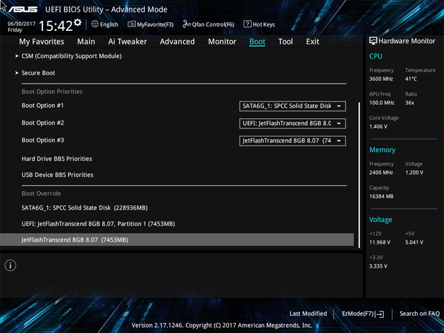Screen dimensions: 444x333
Task: Click the globe language icon
Action: tap(95, 24)
